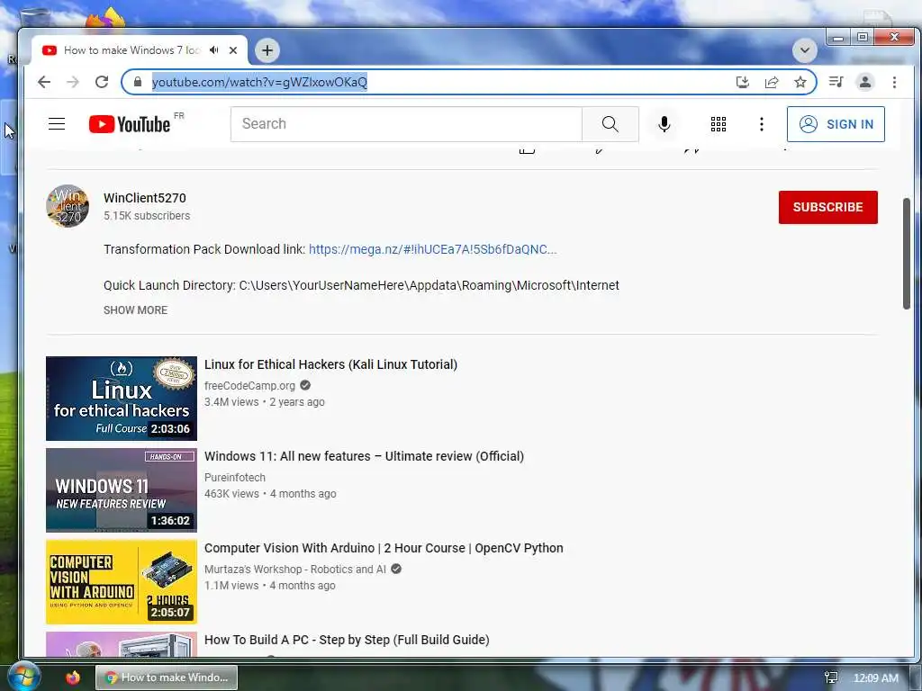Reload the YouTube page
This screenshot has width=922, height=691.
point(102,82)
